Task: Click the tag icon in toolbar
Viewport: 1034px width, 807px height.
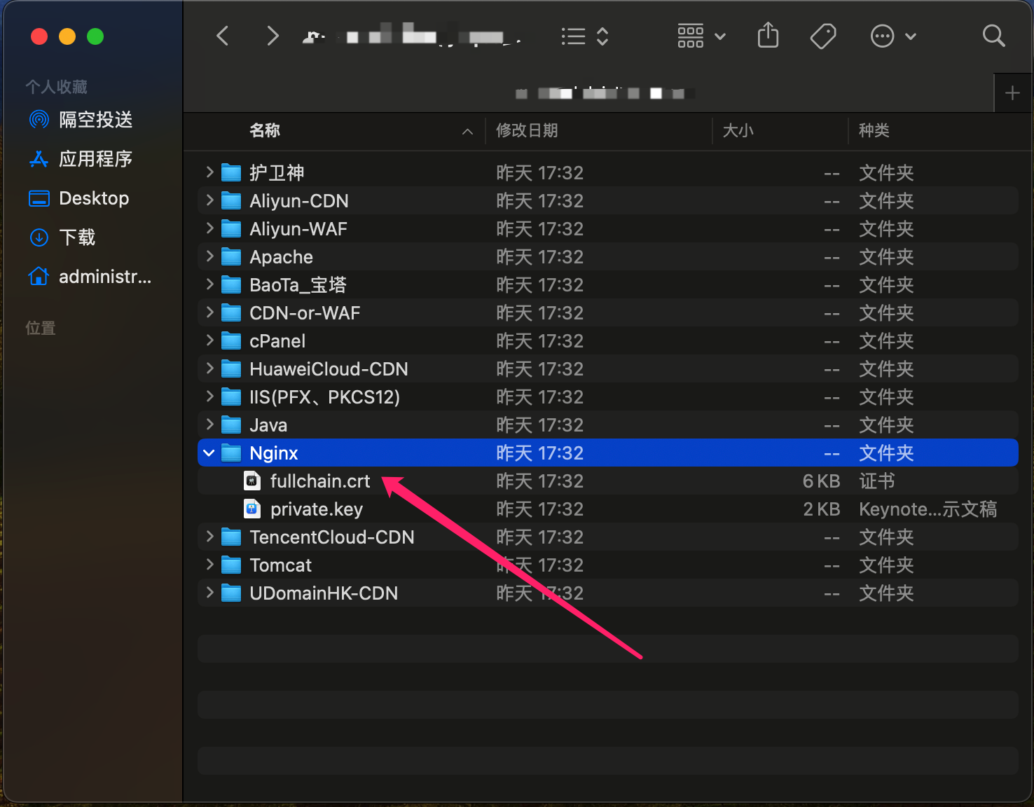Action: click(x=823, y=36)
